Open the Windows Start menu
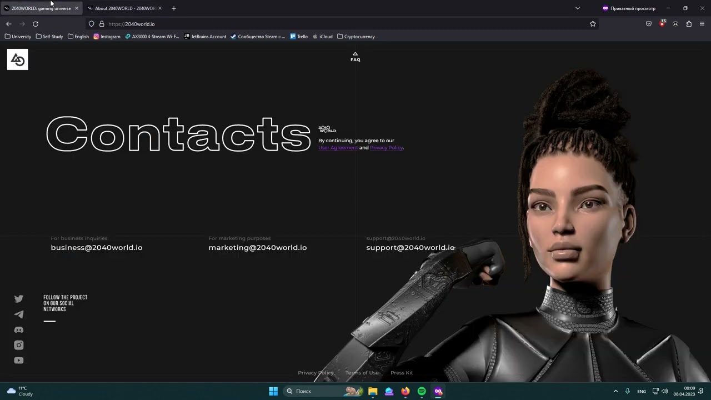This screenshot has width=711, height=400. pyautogui.click(x=273, y=391)
